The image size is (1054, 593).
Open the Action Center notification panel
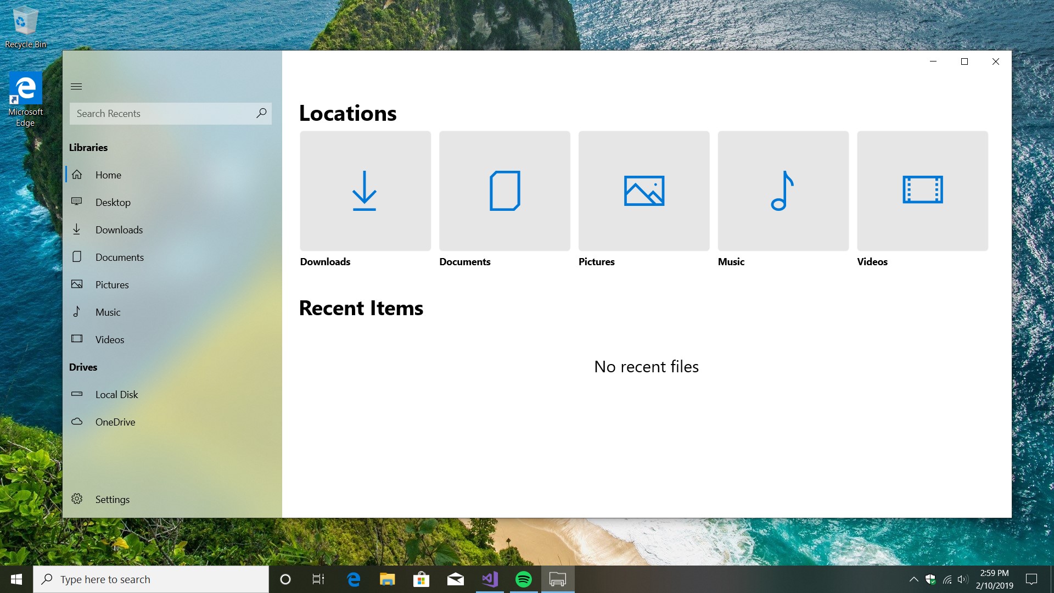(1030, 579)
